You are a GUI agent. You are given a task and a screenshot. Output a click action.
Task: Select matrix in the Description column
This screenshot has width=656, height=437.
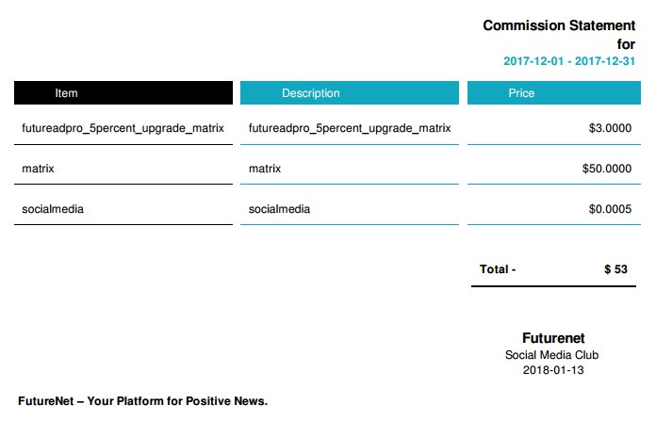265,169
